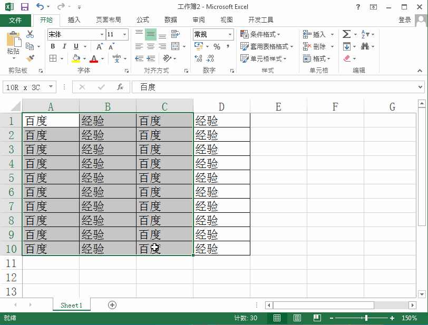Click the 格式 cells button

pyautogui.click(x=317, y=58)
